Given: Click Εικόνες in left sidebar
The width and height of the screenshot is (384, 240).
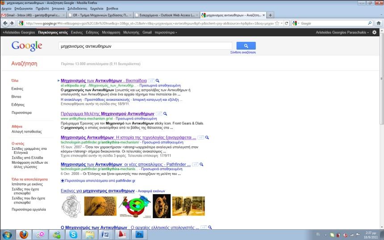Looking at the screenshot, I should [x=17, y=89].
